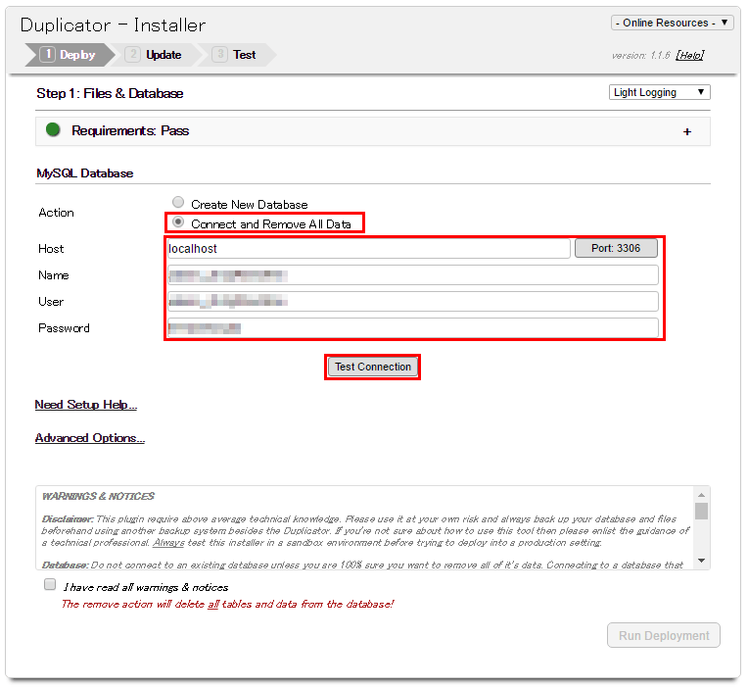This screenshot has width=748, height=688.
Task: Open the Online Resources dropdown
Action: (x=672, y=23)
